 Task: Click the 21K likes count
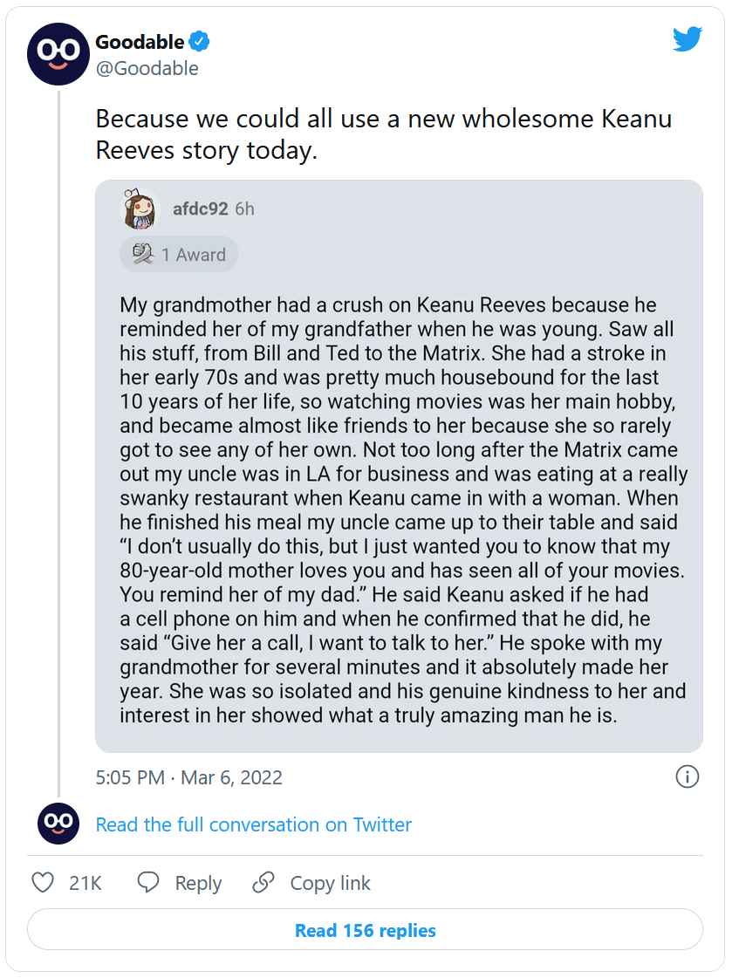click(86, 883)
